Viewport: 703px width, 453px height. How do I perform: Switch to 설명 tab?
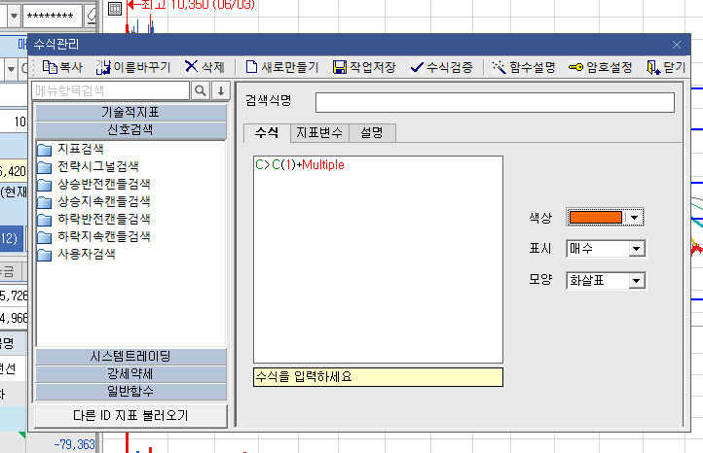(x=372, y=133)
